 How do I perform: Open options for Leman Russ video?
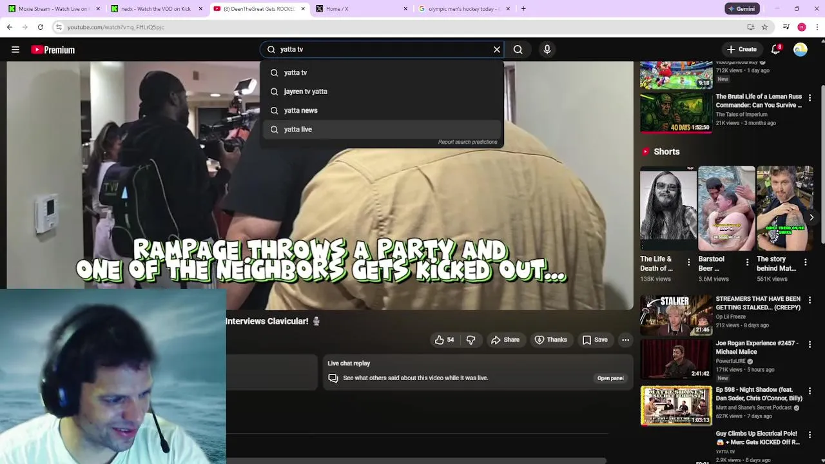pyautogui.click(x=810, y=98)
